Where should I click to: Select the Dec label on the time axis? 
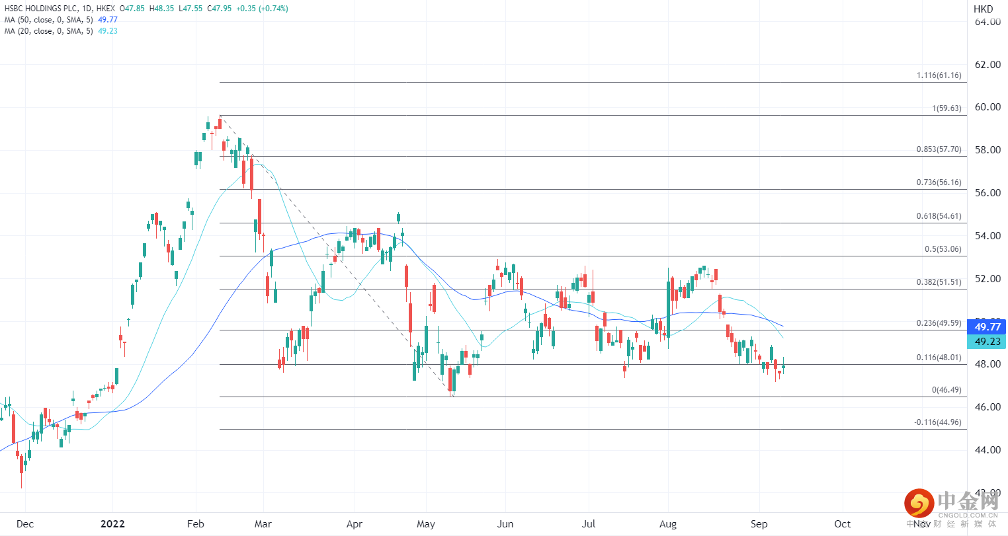24,524
